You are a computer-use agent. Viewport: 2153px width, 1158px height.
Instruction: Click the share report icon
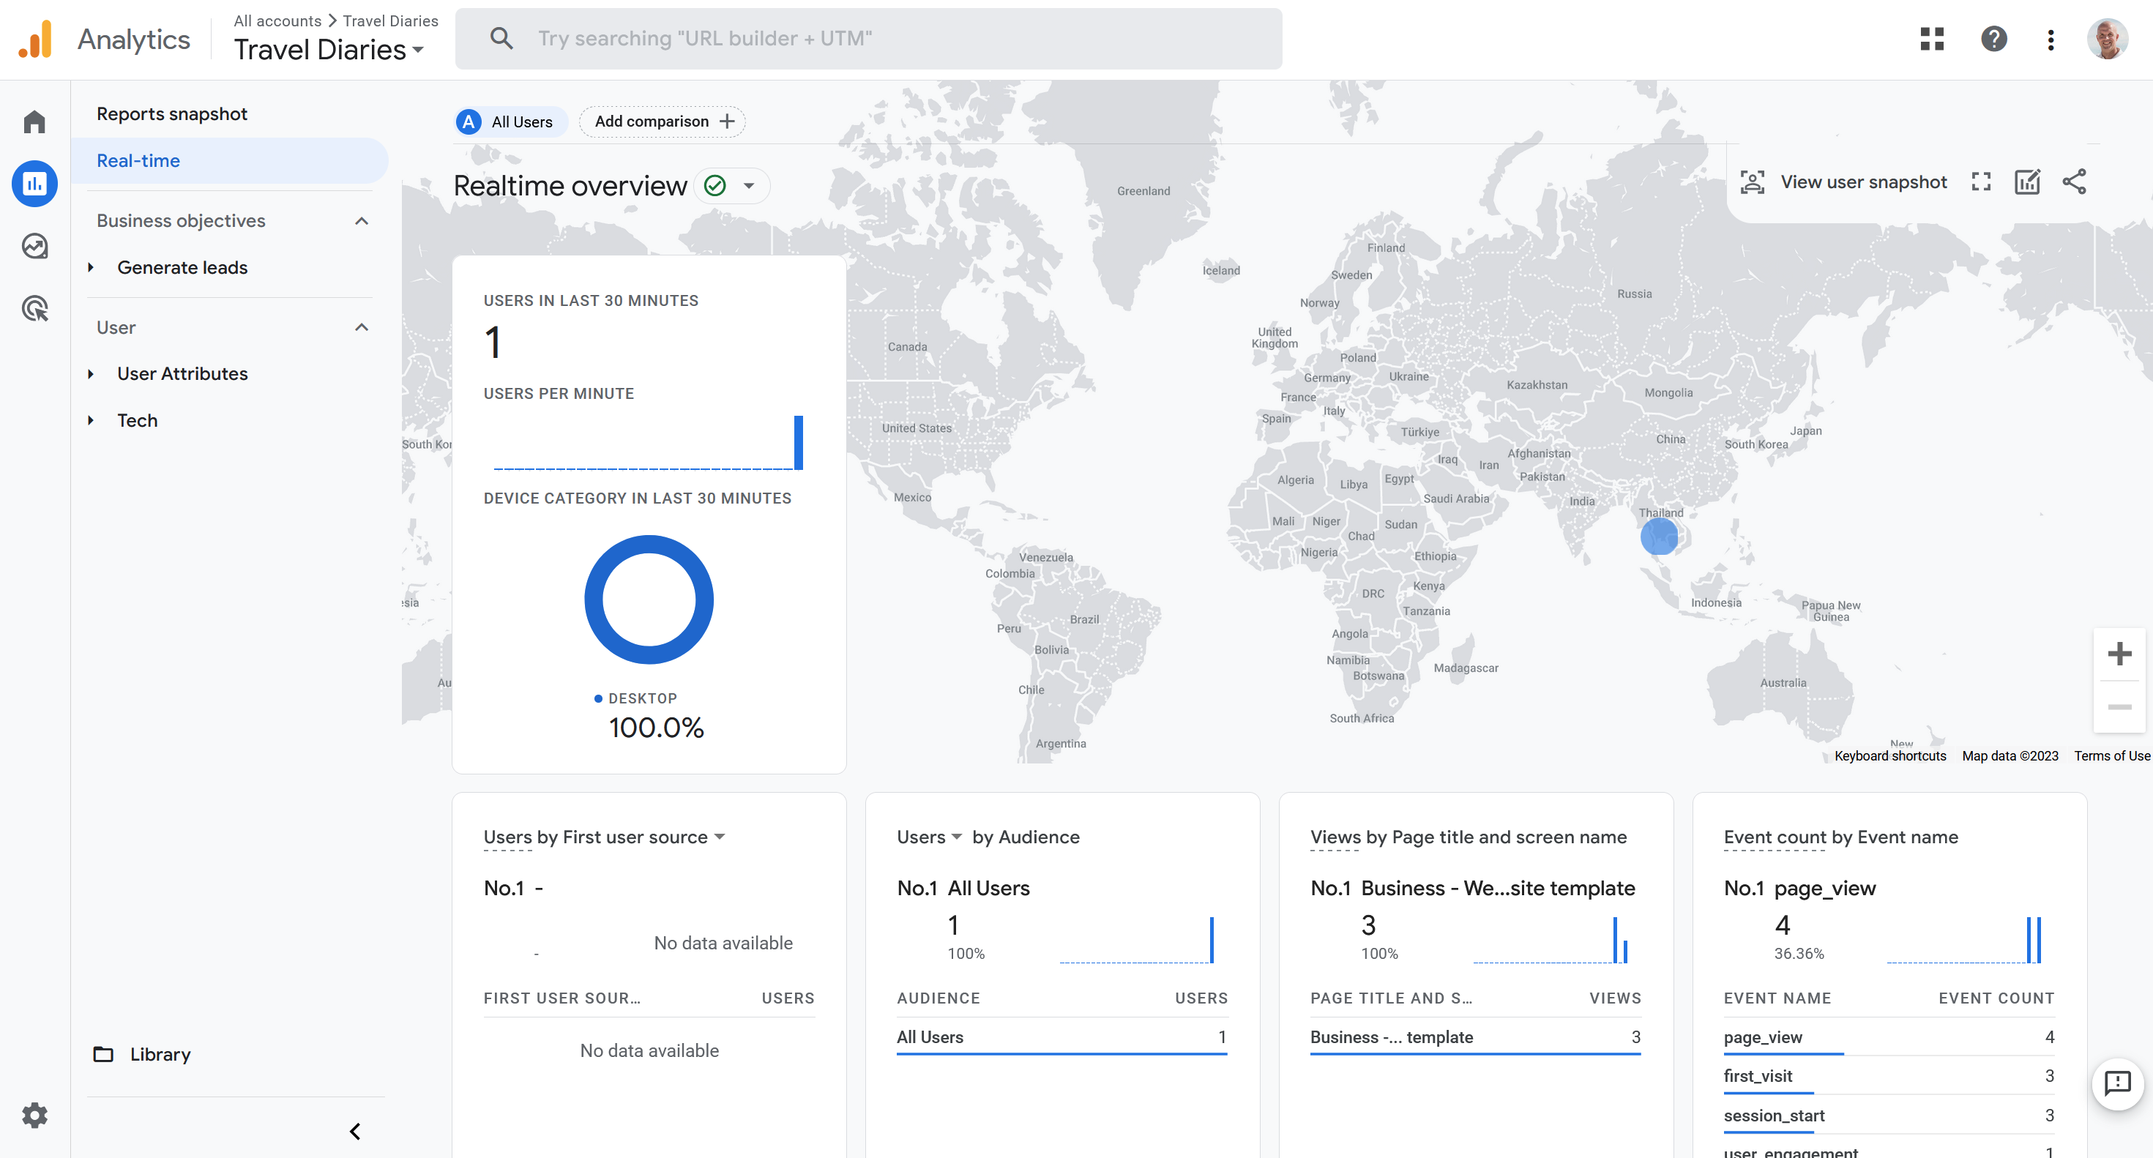[2074, 182]
